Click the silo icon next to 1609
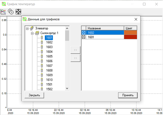 point(42,75)
